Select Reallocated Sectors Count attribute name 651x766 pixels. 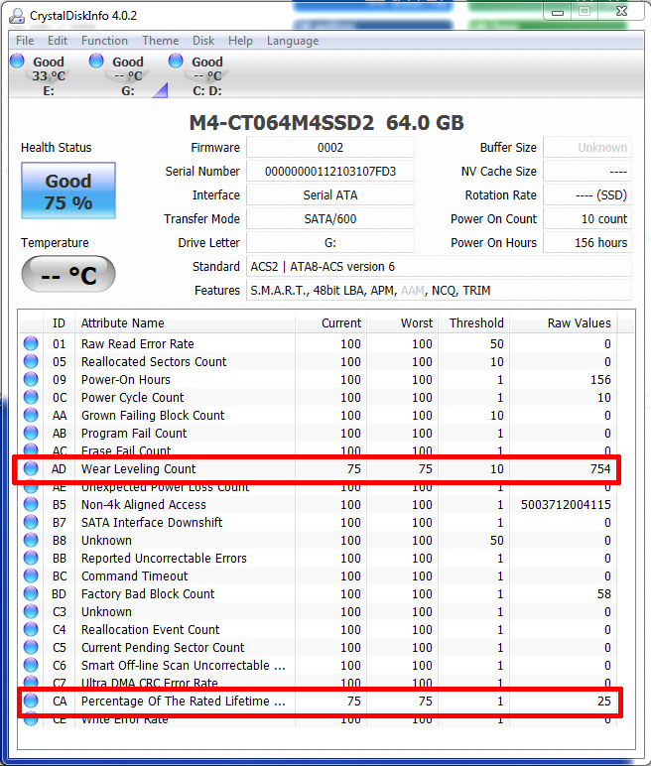tap(154, 362)
